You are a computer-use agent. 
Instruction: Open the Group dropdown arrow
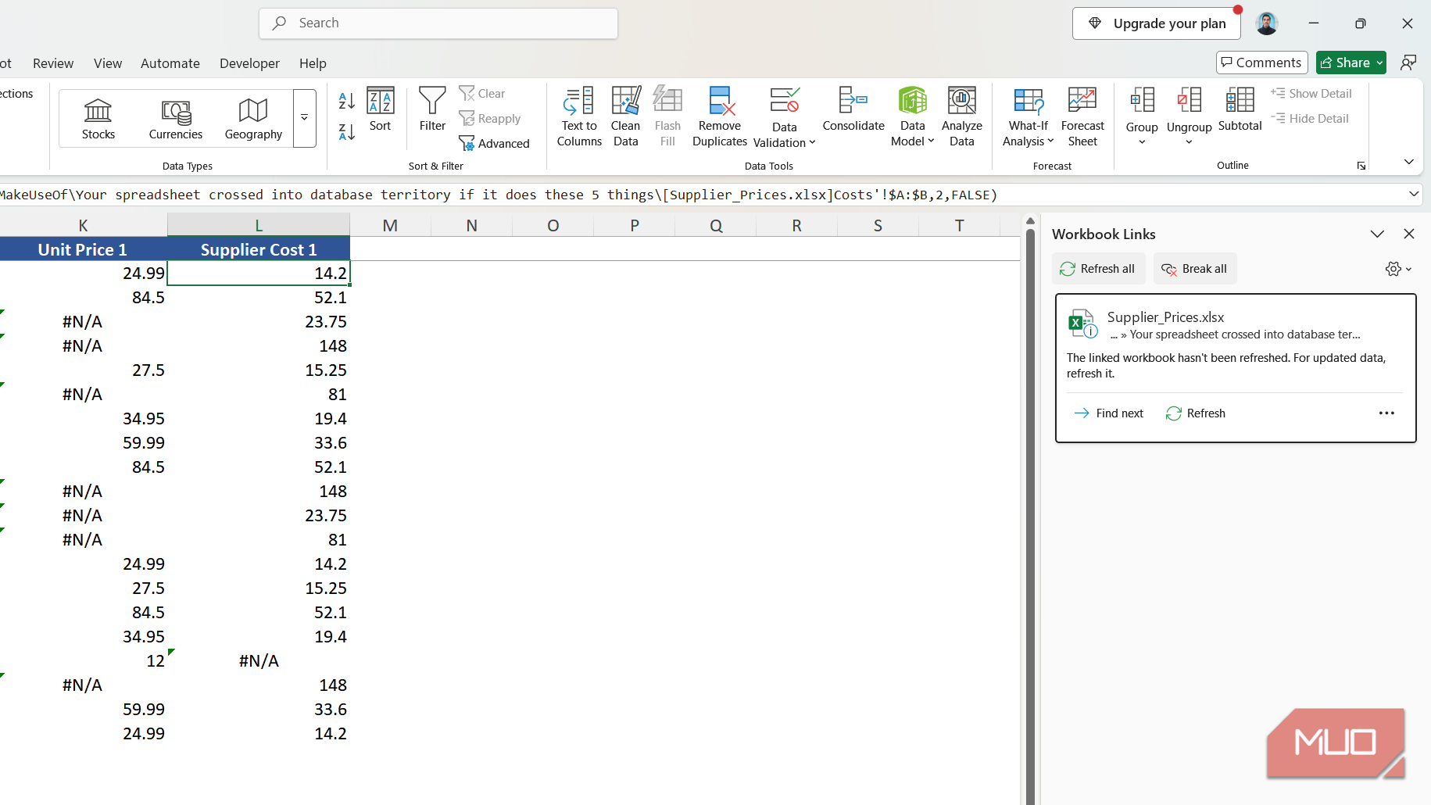tap(1142, 142)
